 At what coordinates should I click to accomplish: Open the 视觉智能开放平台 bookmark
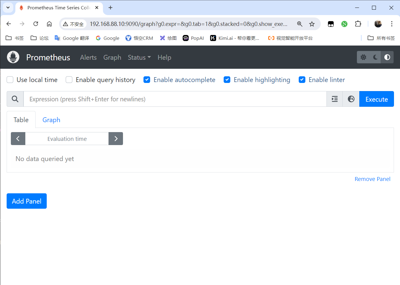(x=290, y=38)
